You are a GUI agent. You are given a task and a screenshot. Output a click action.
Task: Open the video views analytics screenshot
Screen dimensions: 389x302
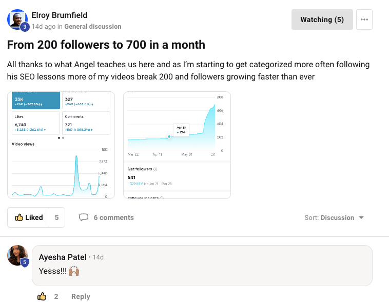[x=61, y=145]
